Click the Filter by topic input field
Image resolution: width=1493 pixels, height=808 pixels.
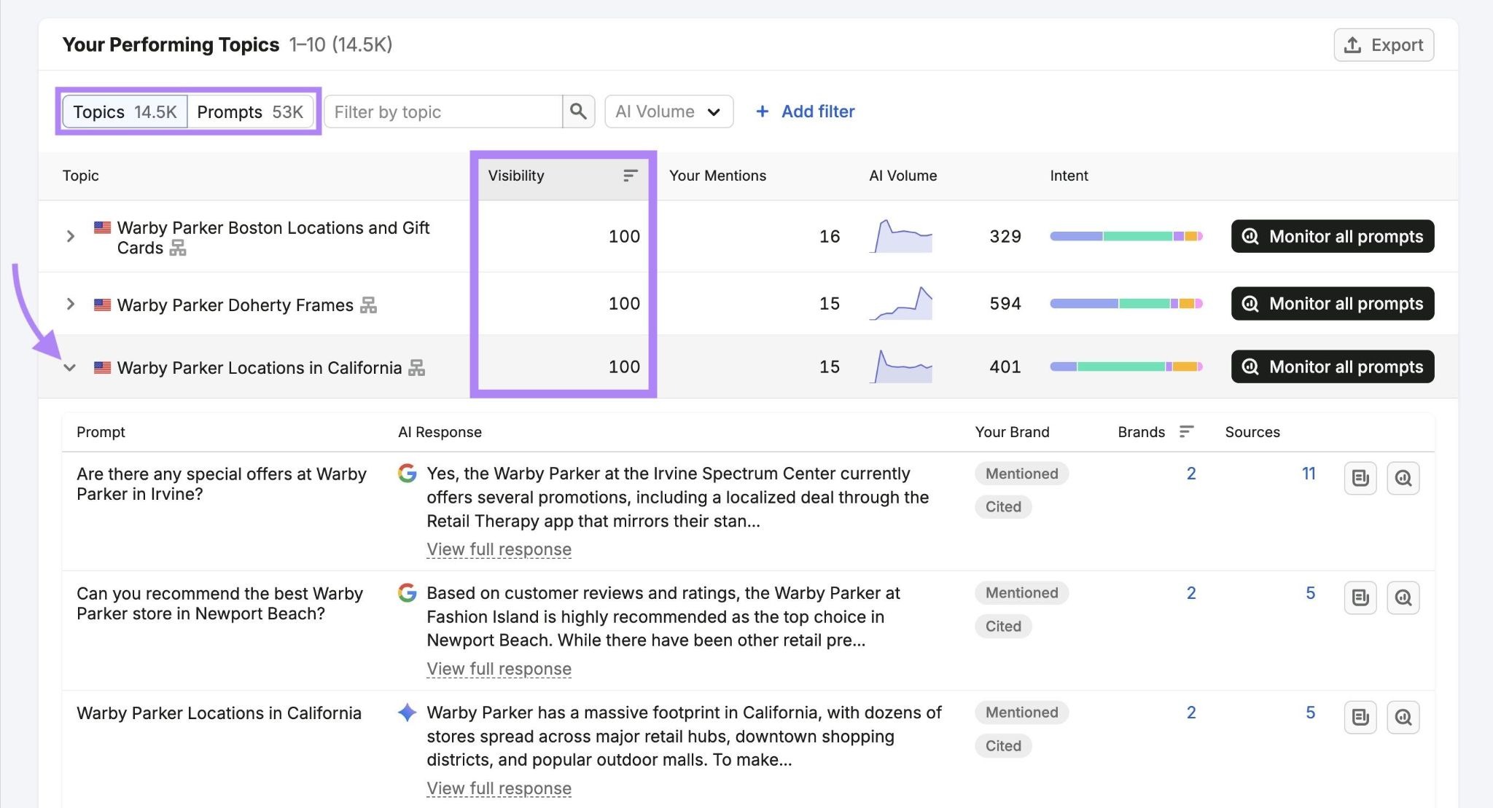coord(443,111)
